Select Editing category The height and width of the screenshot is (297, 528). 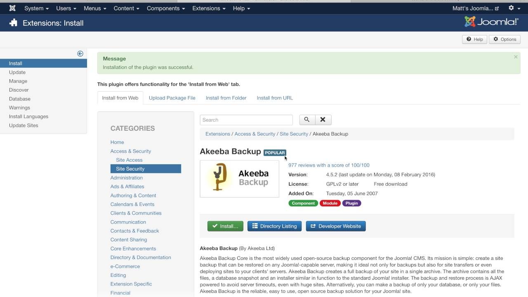(118, 275)
